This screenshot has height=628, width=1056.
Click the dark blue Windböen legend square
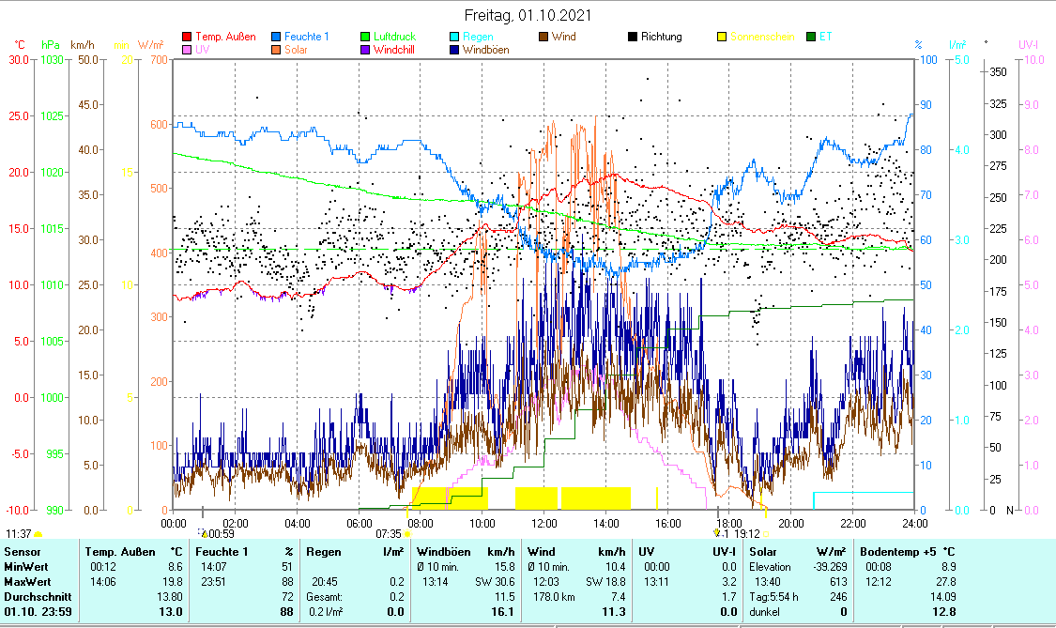tap(454, 50)
